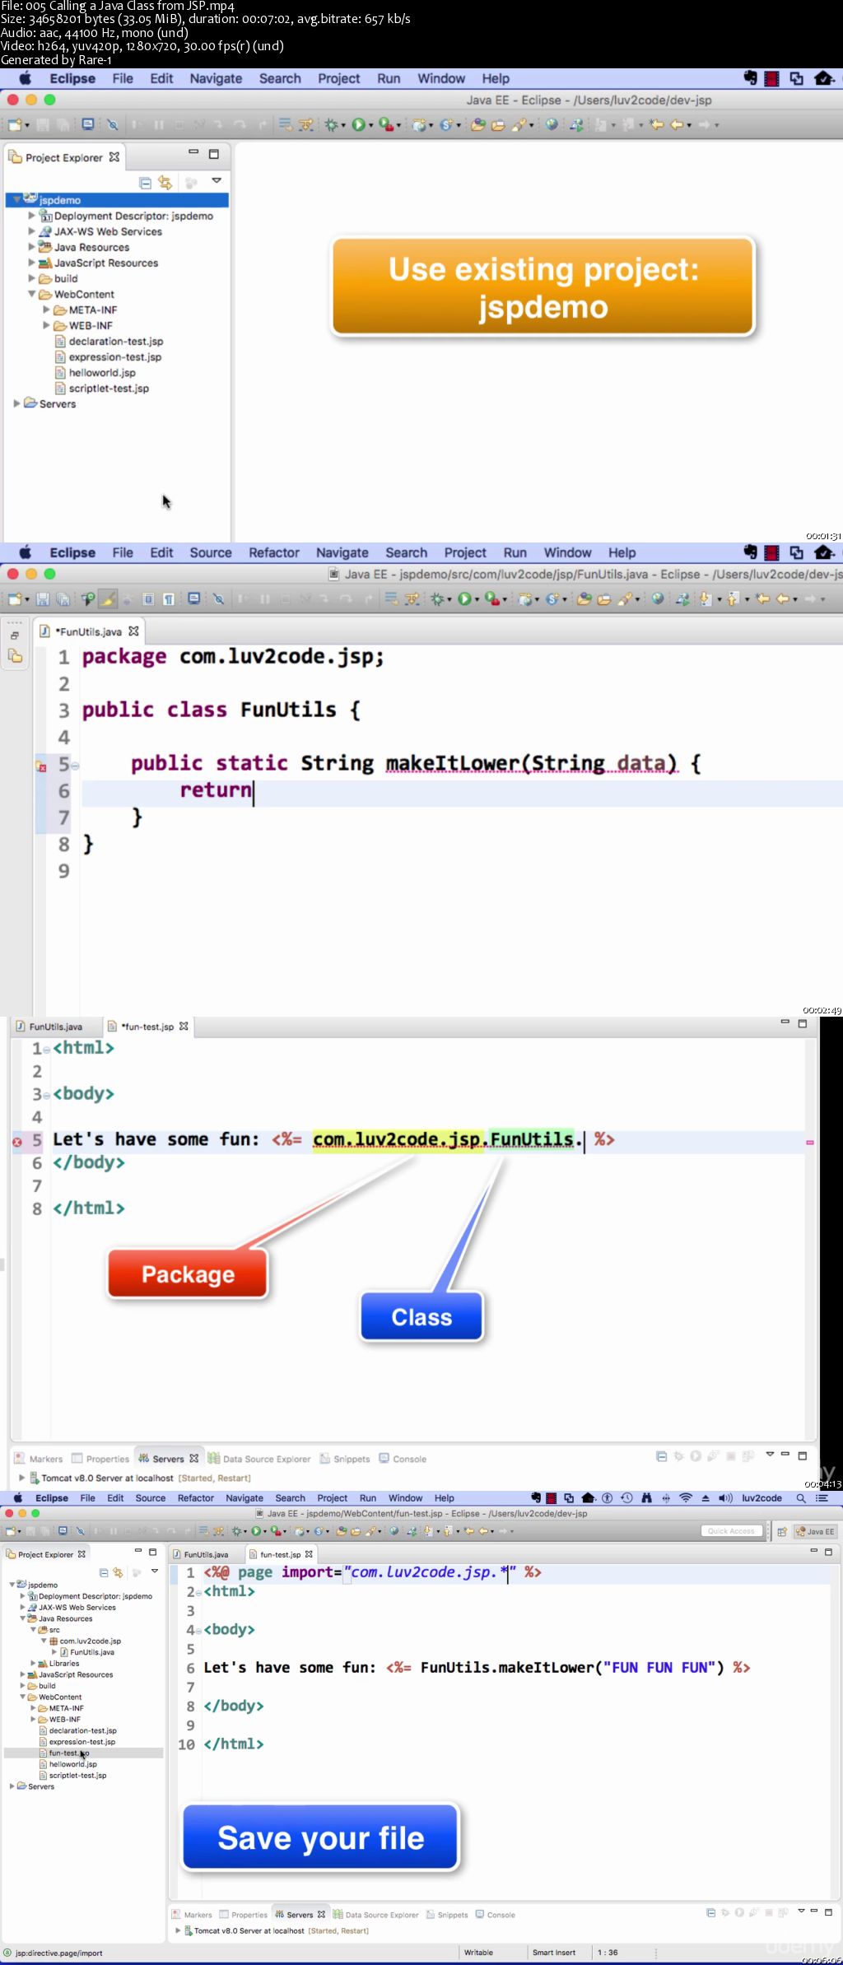Screen dimensions: 843x1965
Task: Open the Data Source Explorer tab in the Package/Class frame
Action: [x=259, y=1459]
